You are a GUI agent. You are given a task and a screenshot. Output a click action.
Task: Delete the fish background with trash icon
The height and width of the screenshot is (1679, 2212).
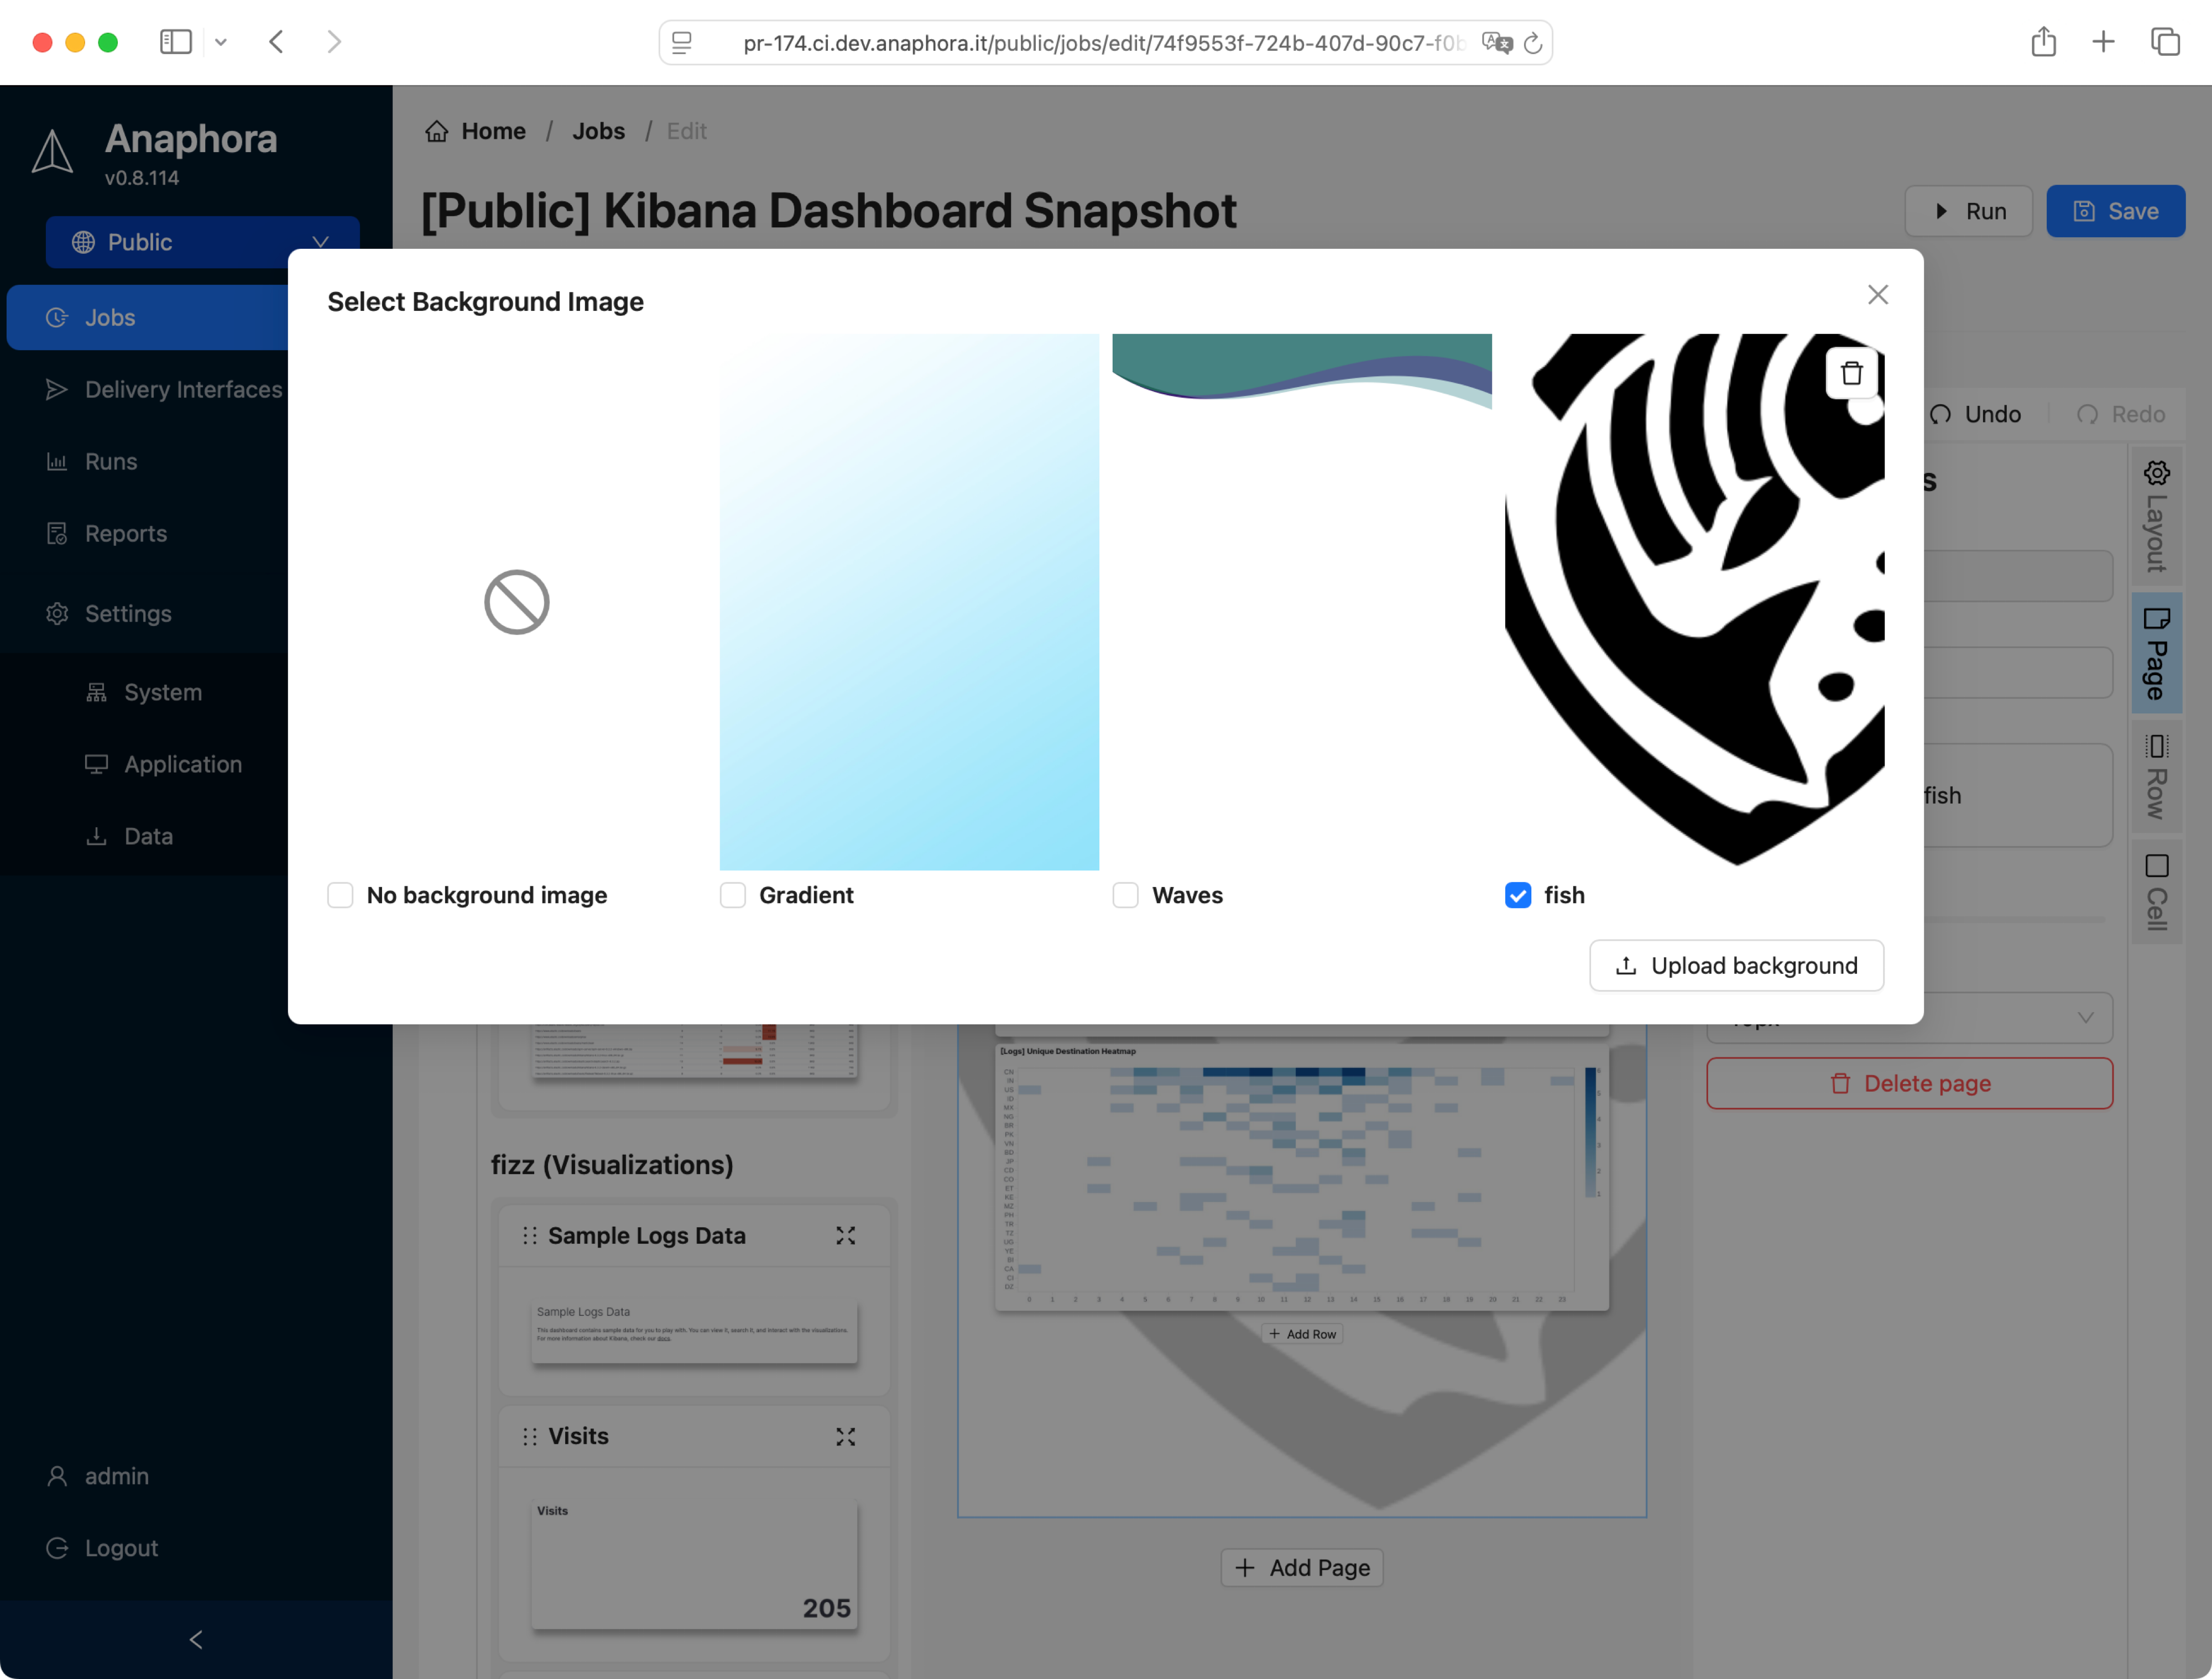(x=1850, y=373)
